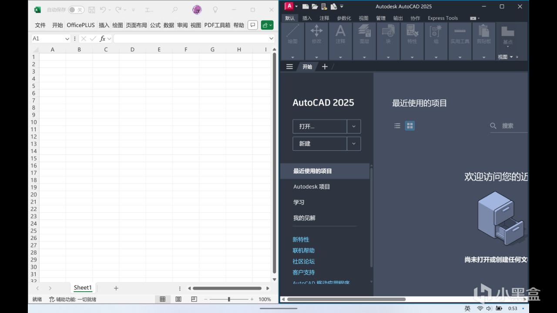Switch Excel to Page Break Preview
The image size is (557, 313).
coord(194,299)
